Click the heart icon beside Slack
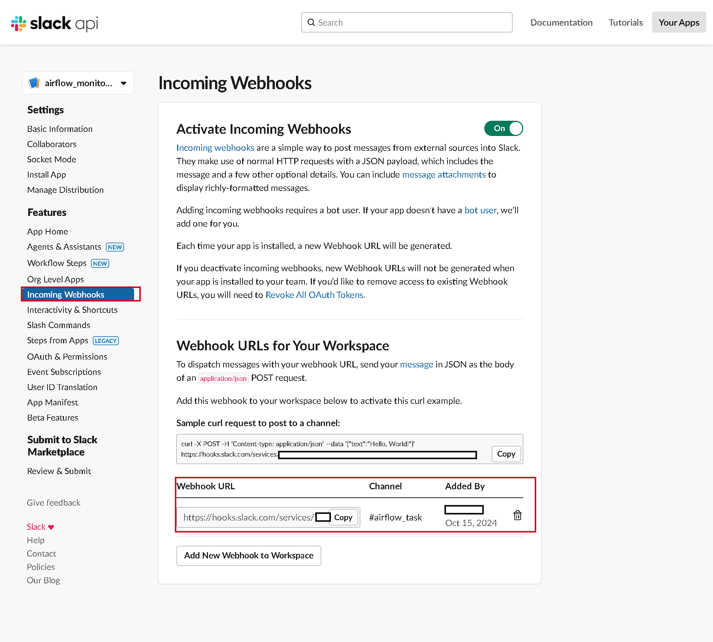 (x=51, y=527)
